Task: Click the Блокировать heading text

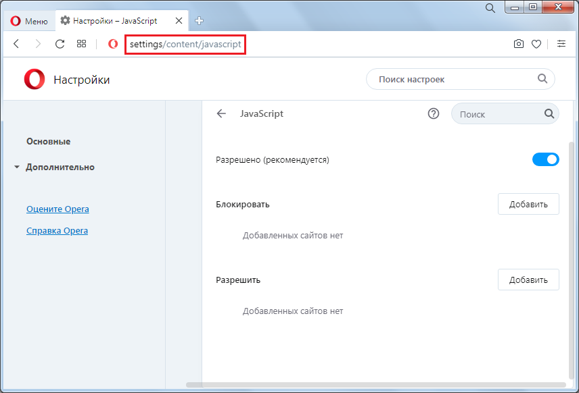Action: tap(243, 204)
